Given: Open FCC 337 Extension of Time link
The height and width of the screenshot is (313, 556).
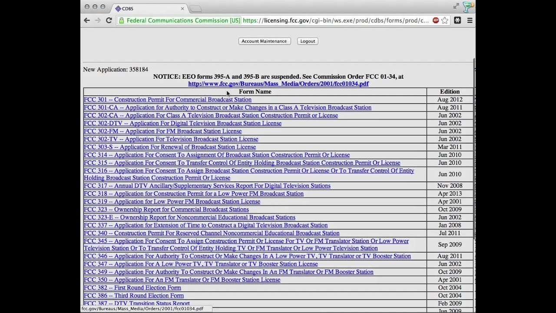Looking at the screenshot, I should pos(205,225).
